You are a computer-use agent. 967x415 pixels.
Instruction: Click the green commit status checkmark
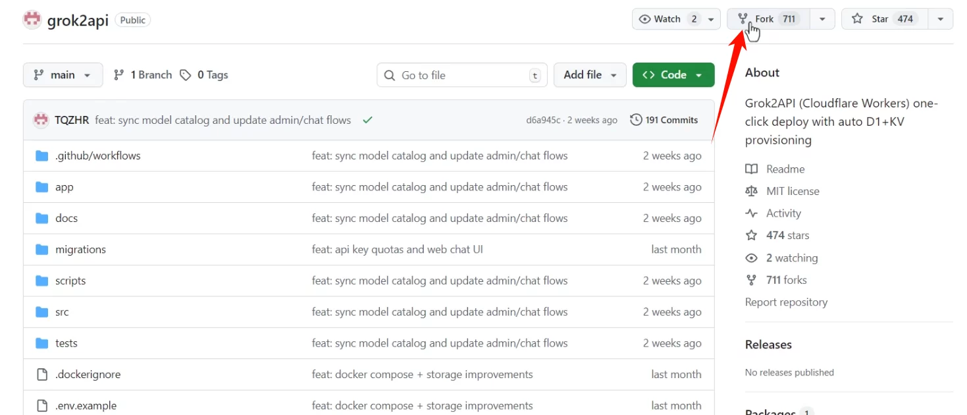[367, 120]
